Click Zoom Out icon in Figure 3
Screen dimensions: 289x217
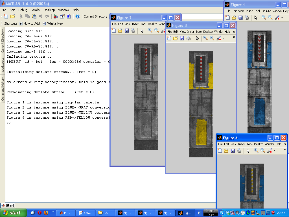point(212,38)
